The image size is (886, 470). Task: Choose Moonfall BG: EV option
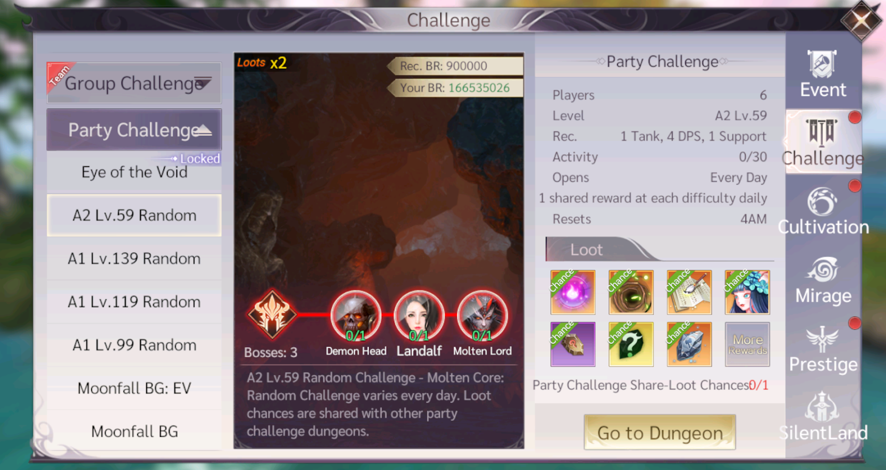click(x=134, y=388)
